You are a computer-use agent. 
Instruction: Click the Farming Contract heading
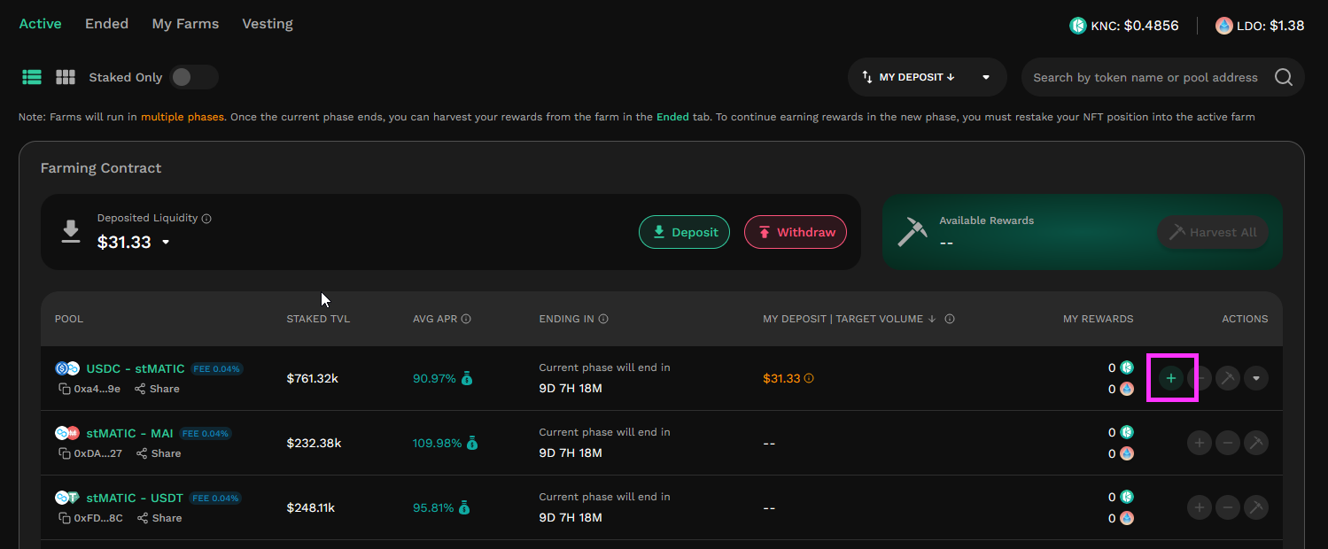click(x=101, y=168)
